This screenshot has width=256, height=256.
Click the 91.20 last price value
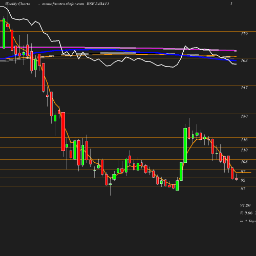(245, 205)
